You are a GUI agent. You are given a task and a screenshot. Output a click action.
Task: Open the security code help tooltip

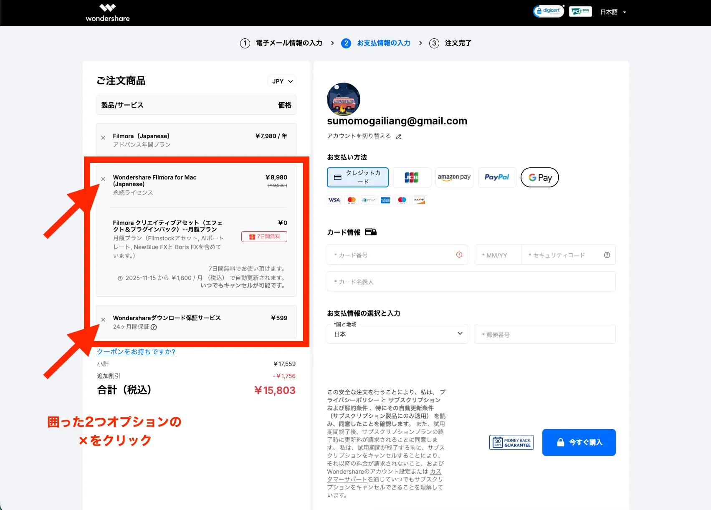tap(607, 255)
